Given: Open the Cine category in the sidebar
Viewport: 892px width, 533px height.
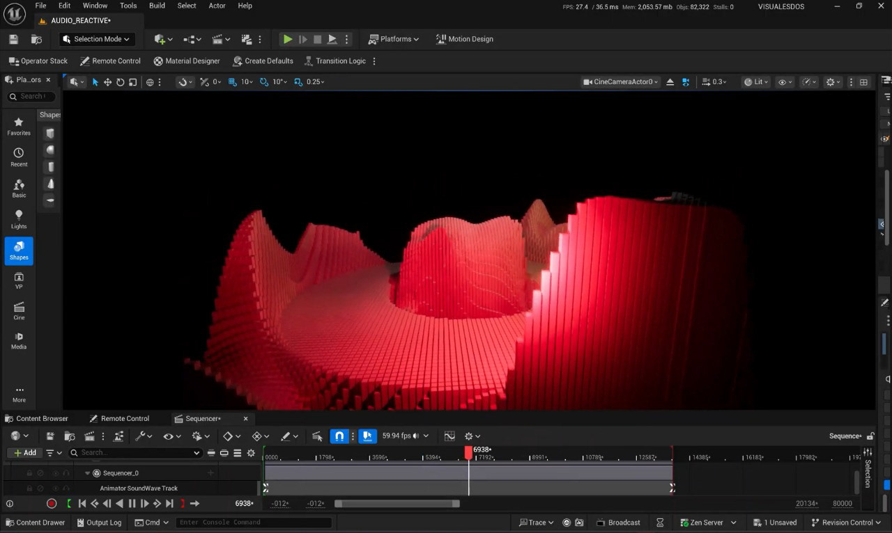Looking at the screenshot, I should tap(19, 310).
